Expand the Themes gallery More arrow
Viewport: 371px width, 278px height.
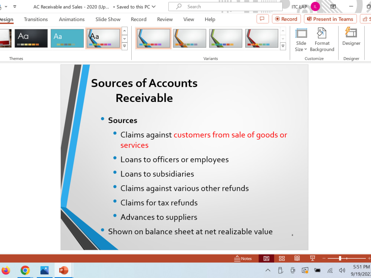tap(124, 46)
